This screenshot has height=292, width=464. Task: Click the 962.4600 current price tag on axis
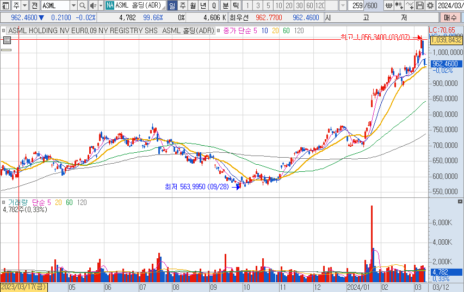[x=446, y=64]
